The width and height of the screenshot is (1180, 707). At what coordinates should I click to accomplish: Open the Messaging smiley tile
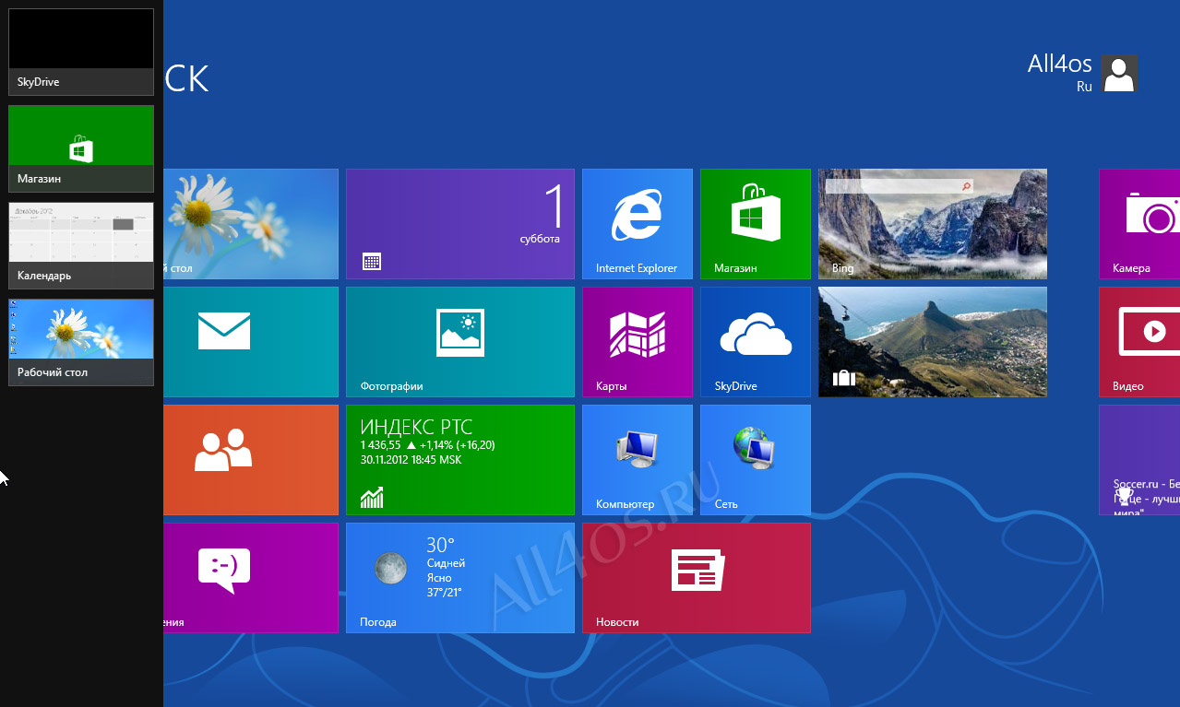[x=251, y=578]
